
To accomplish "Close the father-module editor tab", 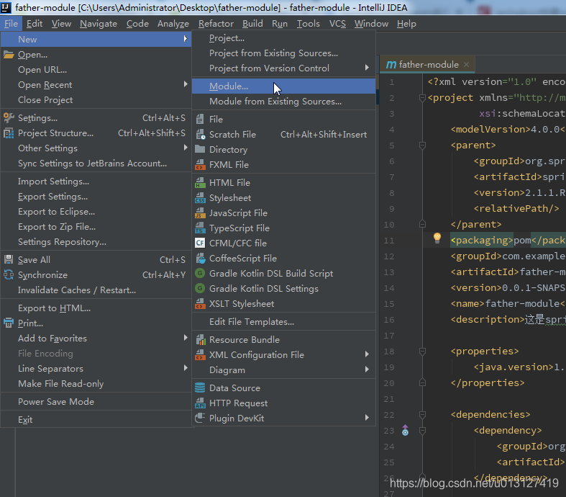I will [x=466, y=64].
